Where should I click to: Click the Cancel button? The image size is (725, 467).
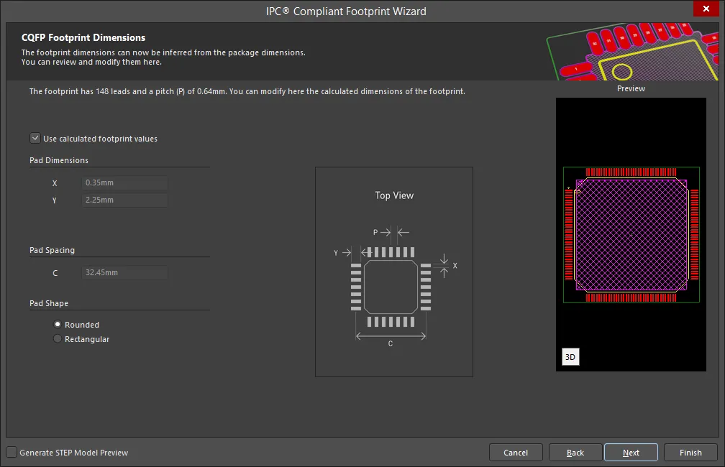click(516, 453)
